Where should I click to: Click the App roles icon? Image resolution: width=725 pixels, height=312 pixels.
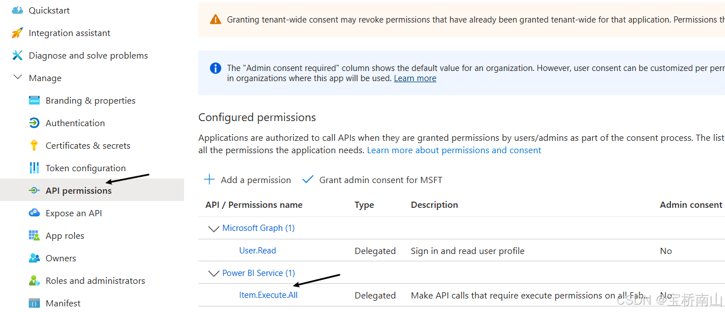34,235
